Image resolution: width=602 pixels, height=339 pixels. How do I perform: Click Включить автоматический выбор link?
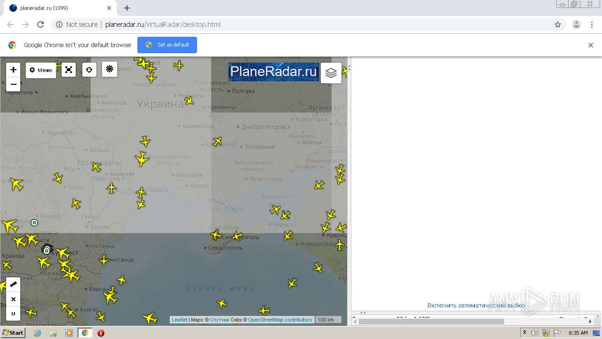coord(476,306)
